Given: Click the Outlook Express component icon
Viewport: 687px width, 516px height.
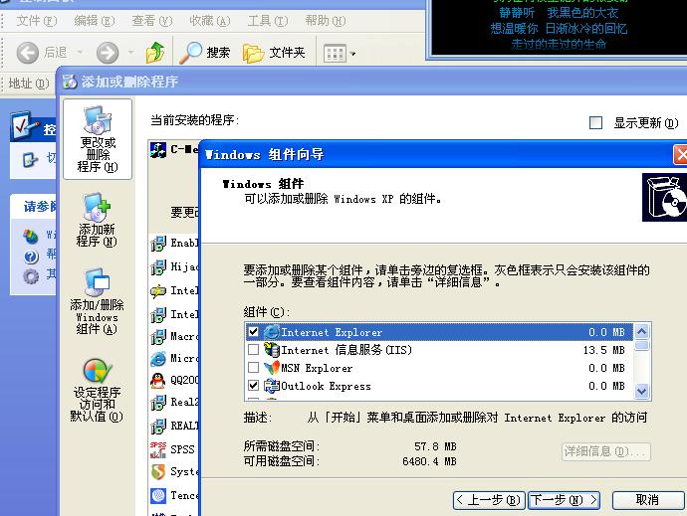Looking at the screenshot, I should [271, 386].
